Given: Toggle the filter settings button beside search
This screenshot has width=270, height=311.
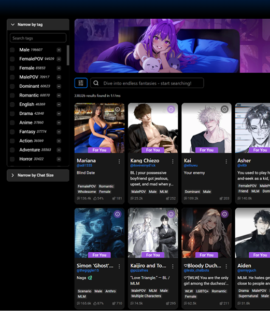Looking at the screenshot, I should 81,83.
